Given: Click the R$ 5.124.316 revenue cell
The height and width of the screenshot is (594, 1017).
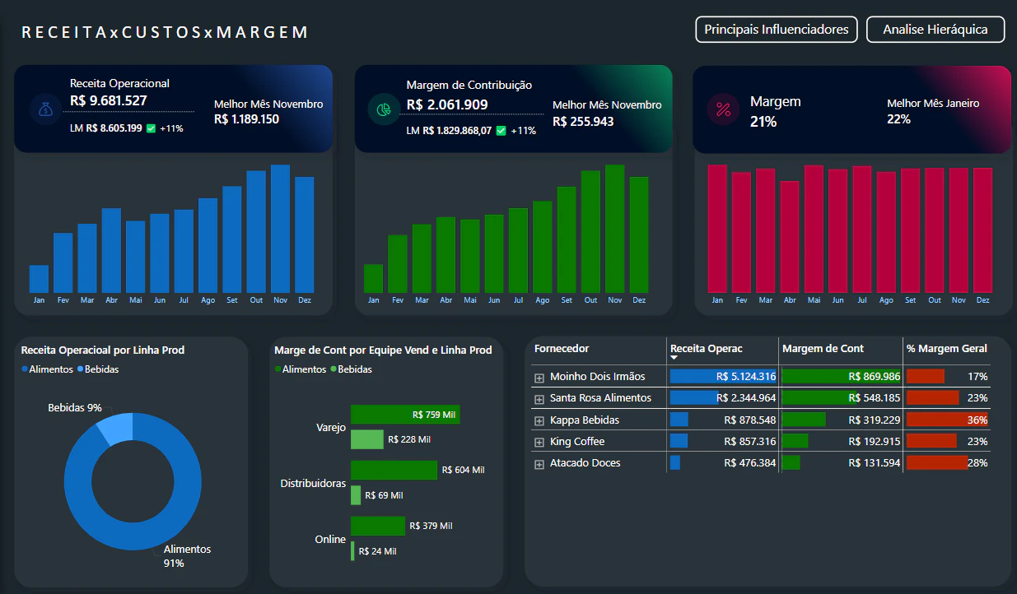Looking at the screenshot, I should click(x=723, y=377).
